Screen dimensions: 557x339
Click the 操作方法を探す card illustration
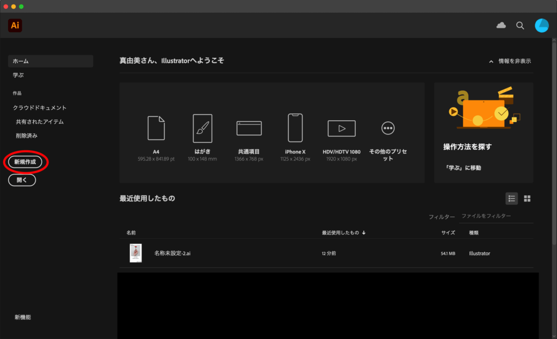click(484, 108)
